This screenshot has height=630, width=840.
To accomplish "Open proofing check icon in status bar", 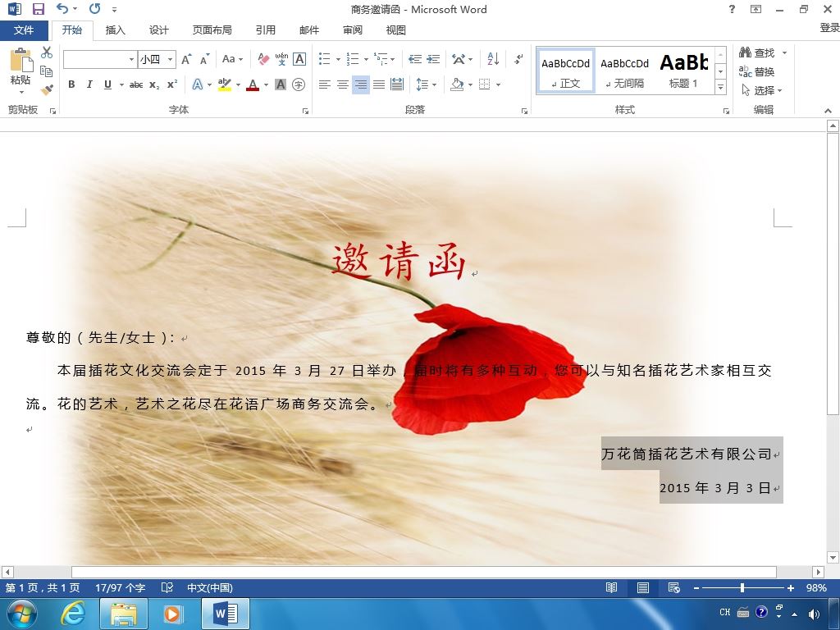I will pyautogui.click(x=167, y=587).
